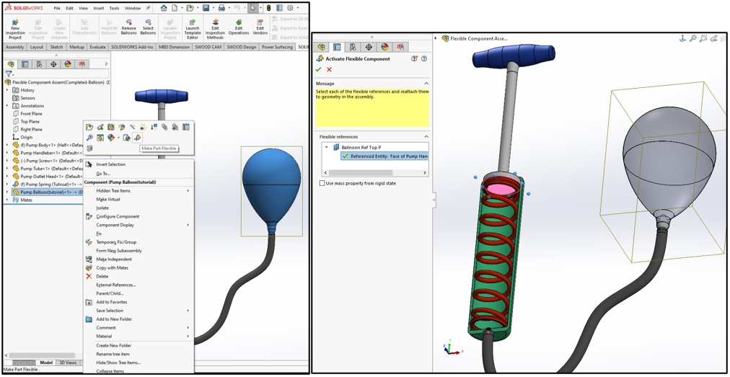Open PropertyManager tab in left window
The height and width of the screenshot is (377, 730).
pos(25,64)
